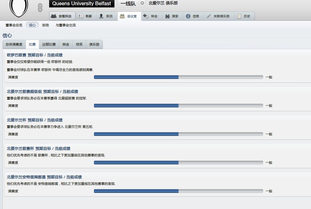Click the 一般 rating in 北爱尔兰杯 row
Screen dimensions: 311x209
(269, 134)
